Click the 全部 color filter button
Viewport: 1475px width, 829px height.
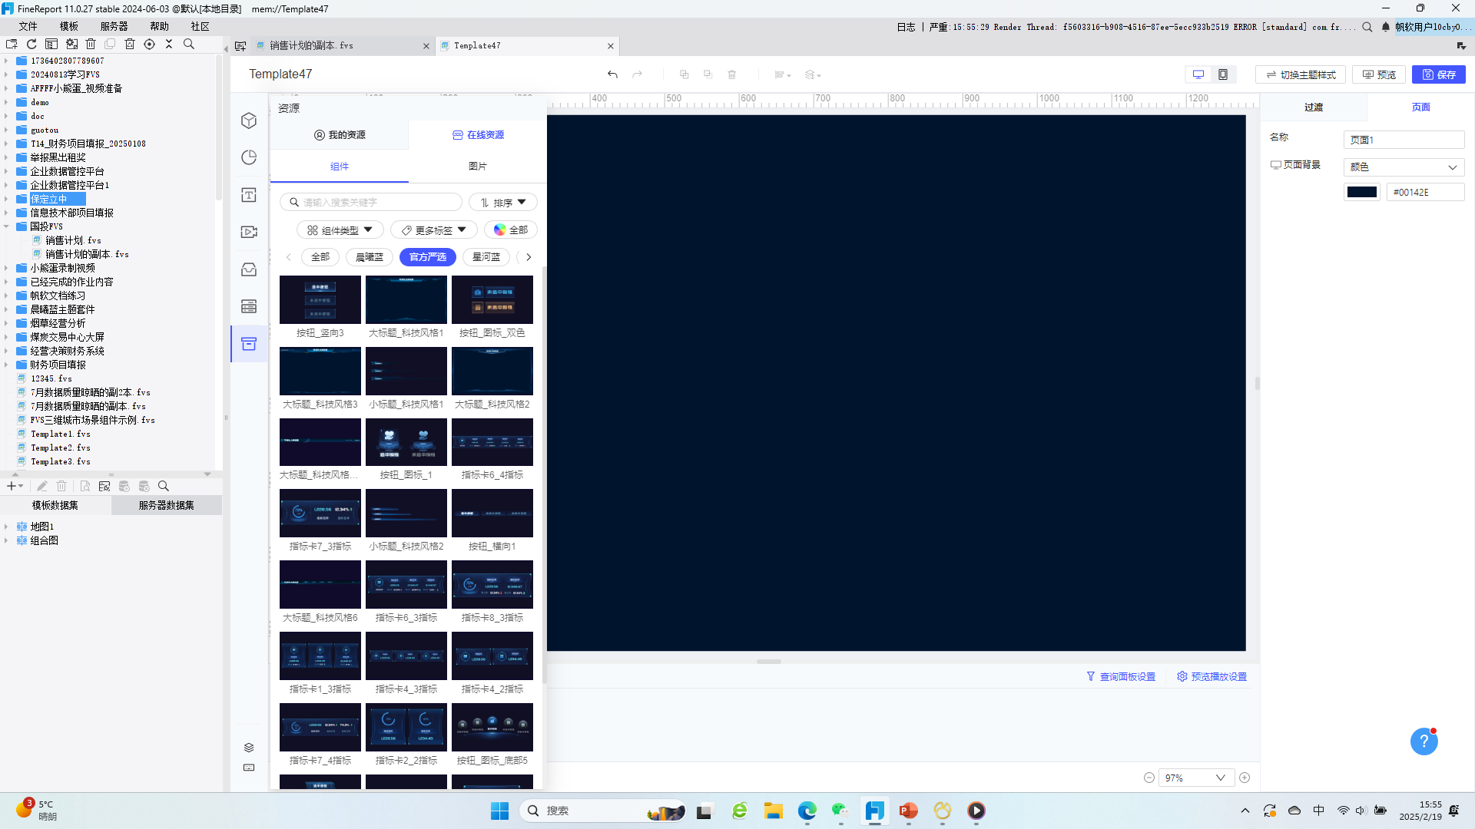tap(511, 230)
